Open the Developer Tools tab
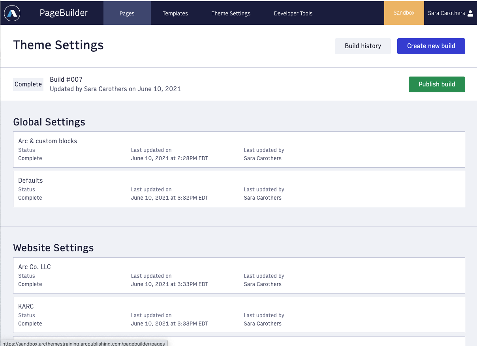 pos(293,13)
